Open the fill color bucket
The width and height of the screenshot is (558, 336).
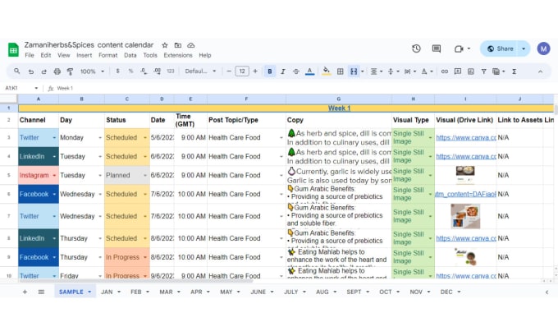(x=326, y=71)
